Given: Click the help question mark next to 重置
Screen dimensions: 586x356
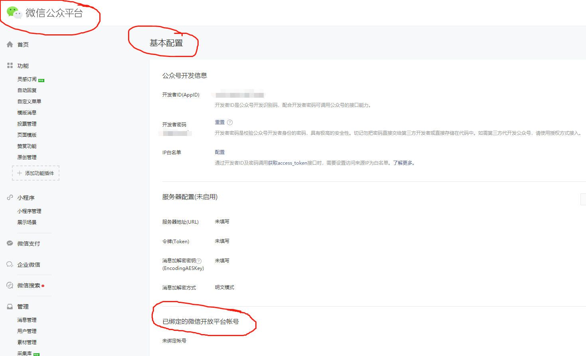Looking at the screenshot, I should pyautogui.click(x=230, y=122).
